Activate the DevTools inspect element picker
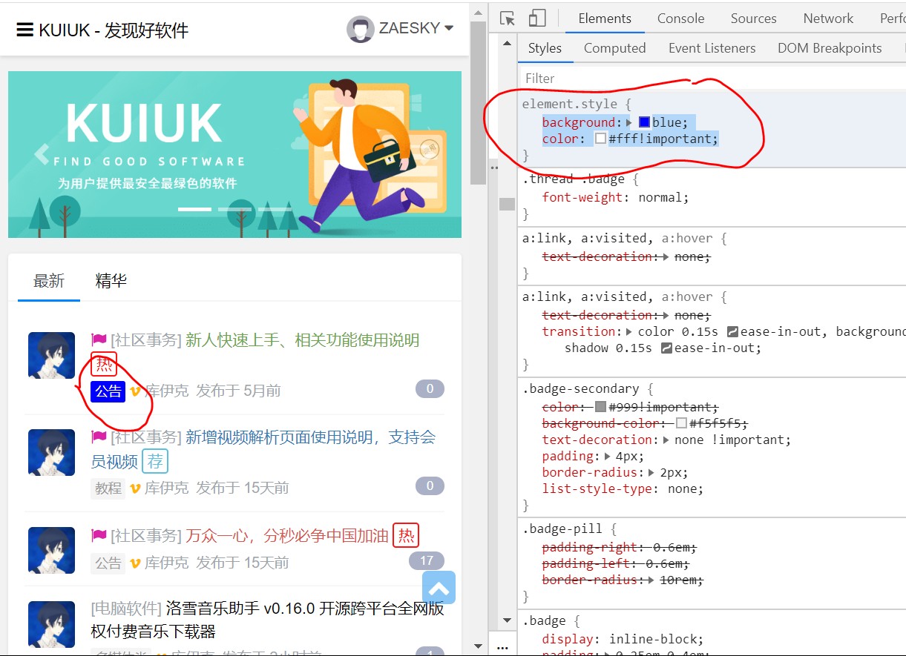 pos(508,19)
